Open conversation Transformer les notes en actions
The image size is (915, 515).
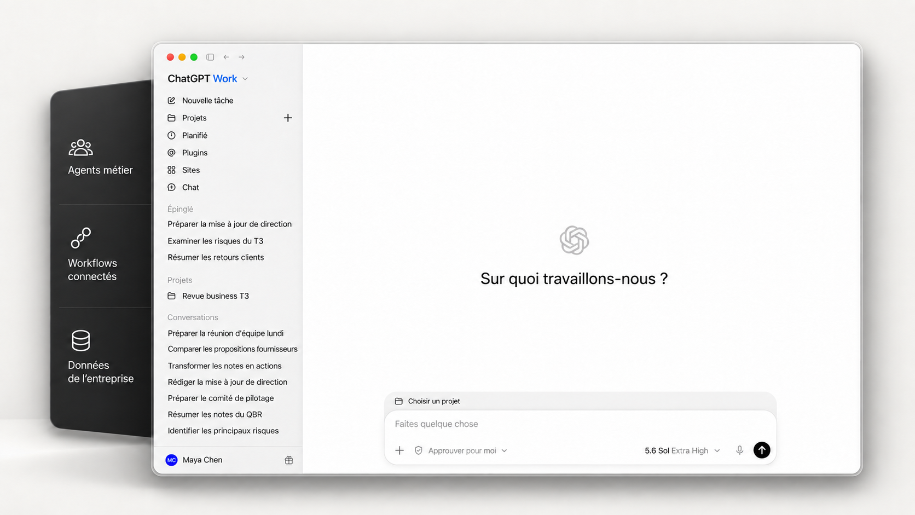pyautogui.click(x=224, y=366)
